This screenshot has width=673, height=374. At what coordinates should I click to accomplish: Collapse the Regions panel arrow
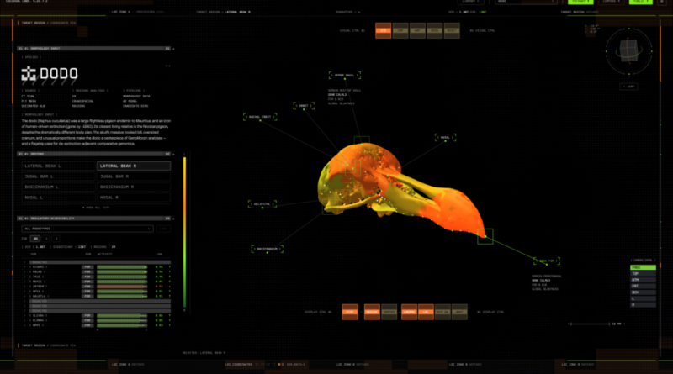(173, 154)
